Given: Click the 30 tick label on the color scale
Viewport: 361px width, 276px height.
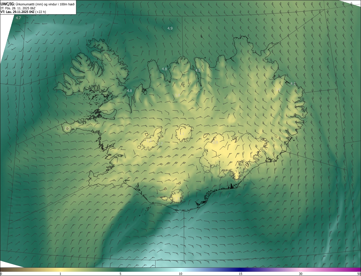Looking at the screenshot, I should coord(301,274).
